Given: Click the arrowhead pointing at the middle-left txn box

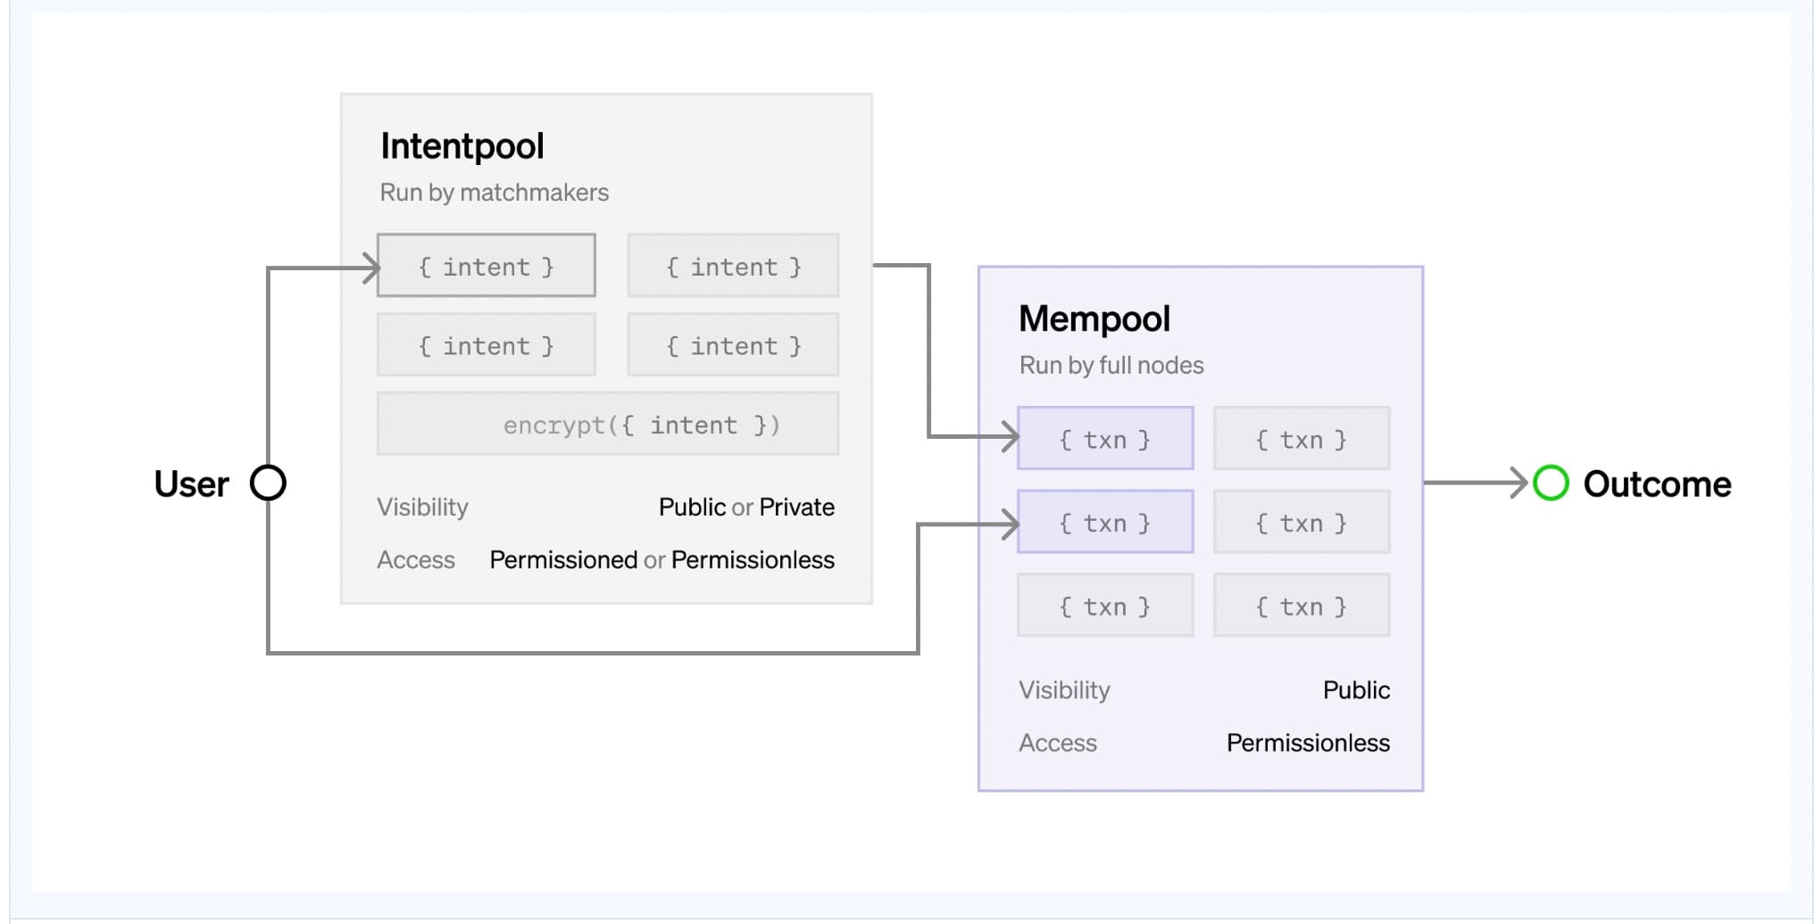Looking at the screenshot, I should tap(1010, 524).
